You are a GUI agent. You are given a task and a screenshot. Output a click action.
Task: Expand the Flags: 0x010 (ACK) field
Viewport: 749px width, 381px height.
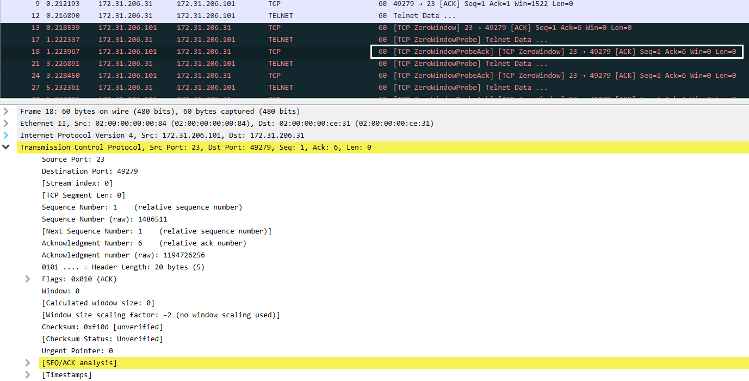coord(27,279)
